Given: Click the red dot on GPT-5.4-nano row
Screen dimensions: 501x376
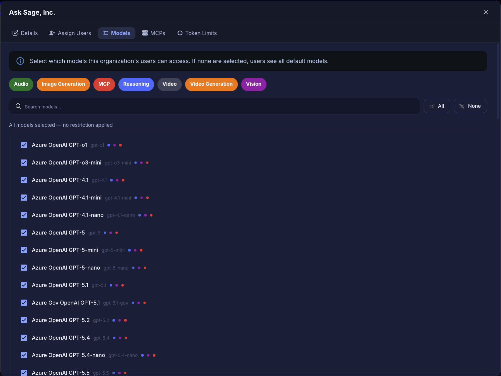Looking at the screenshot, I should coord(154,355).
